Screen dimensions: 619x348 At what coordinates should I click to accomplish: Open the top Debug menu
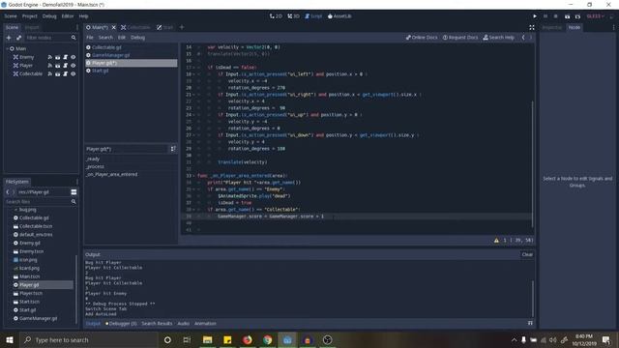tap(49, 16)
